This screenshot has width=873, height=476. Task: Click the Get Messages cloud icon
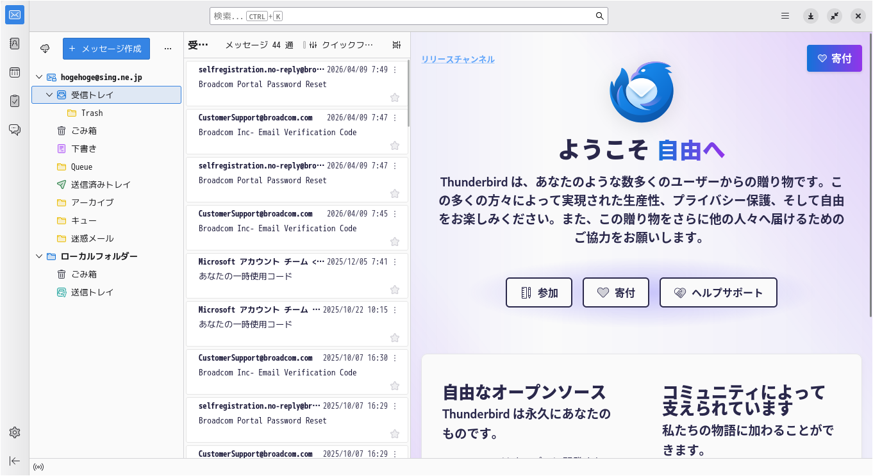[x=45, y=49]
